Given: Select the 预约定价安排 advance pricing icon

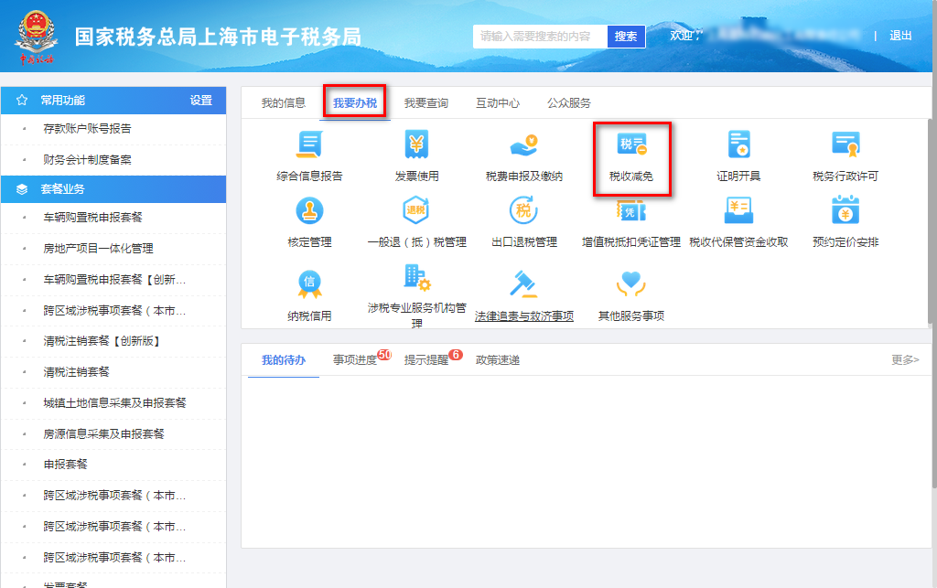Looking at the screenshot, I should [843, 224].
